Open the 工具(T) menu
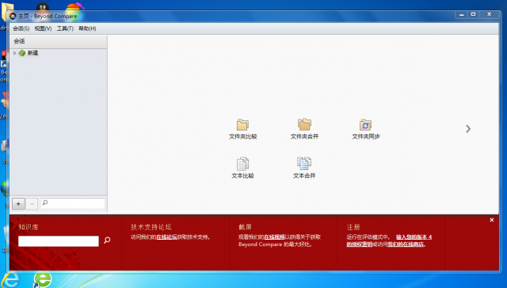 [x=65, y=28]
